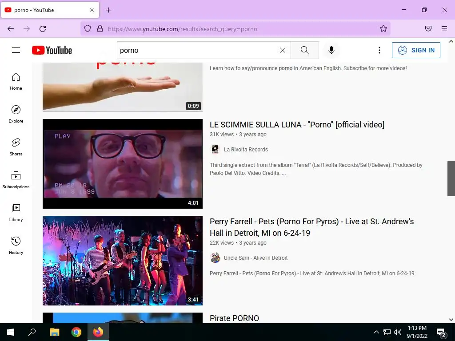455x341 pixels.
Task: Open the volume control in system tray
Action: pos(398,332)
